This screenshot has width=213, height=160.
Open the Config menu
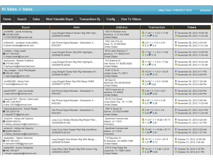click(x=111, y=19)
